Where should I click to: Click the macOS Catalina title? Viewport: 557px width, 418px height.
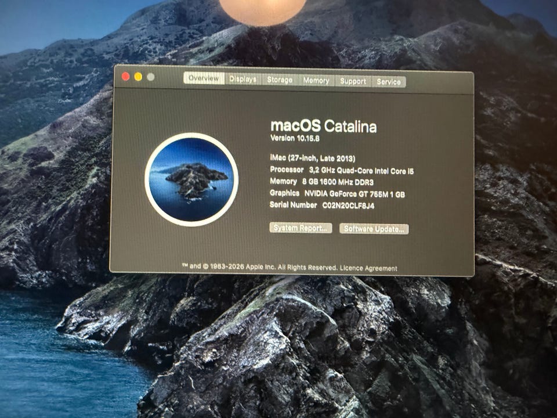point(323,126)
